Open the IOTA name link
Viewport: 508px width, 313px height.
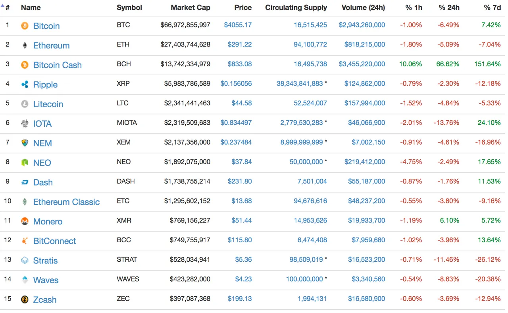pos(42,124)
